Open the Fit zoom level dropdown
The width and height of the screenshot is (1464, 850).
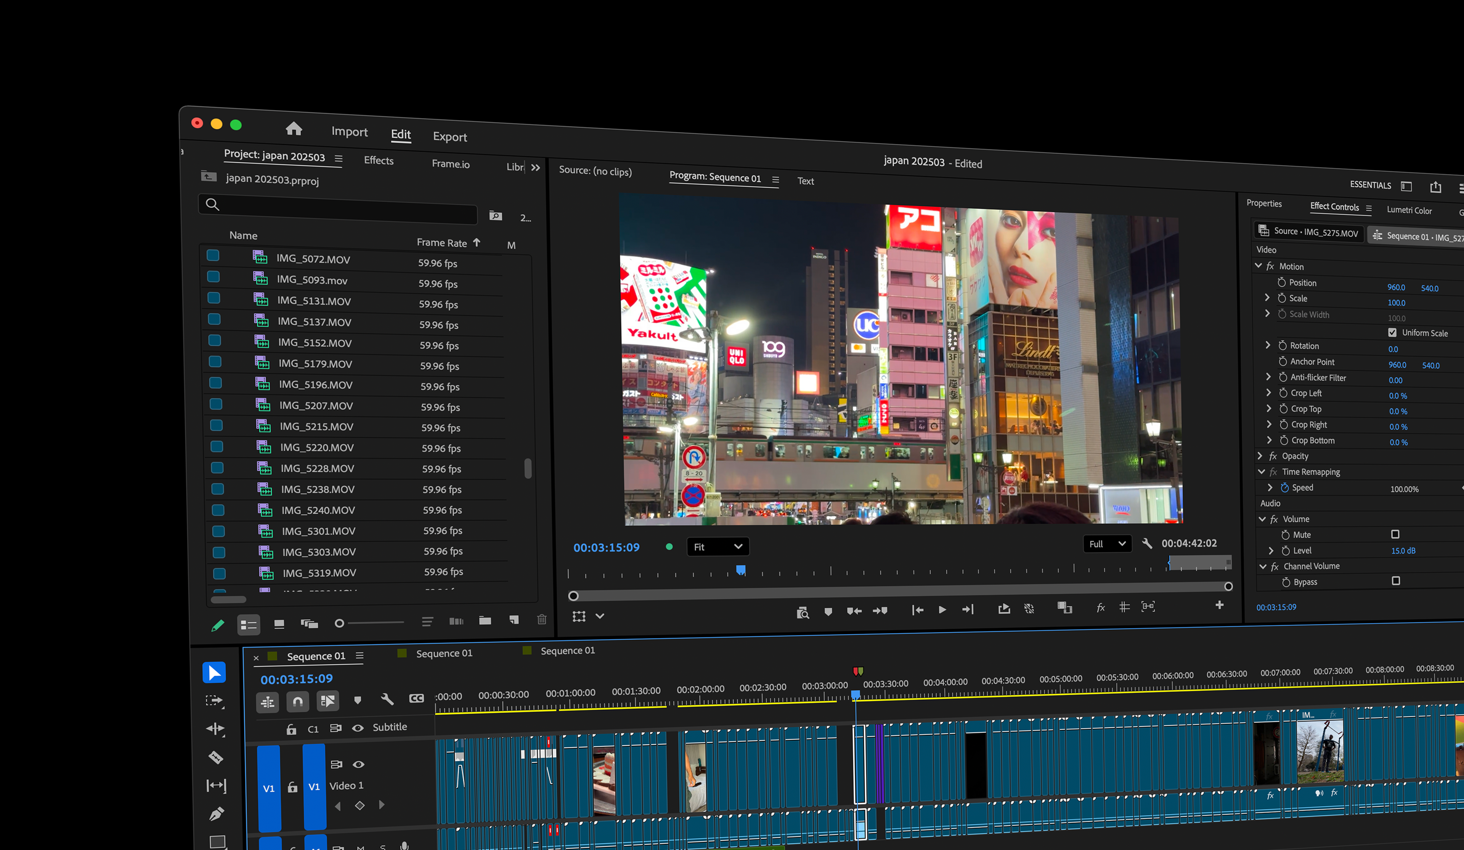point(718,546)
